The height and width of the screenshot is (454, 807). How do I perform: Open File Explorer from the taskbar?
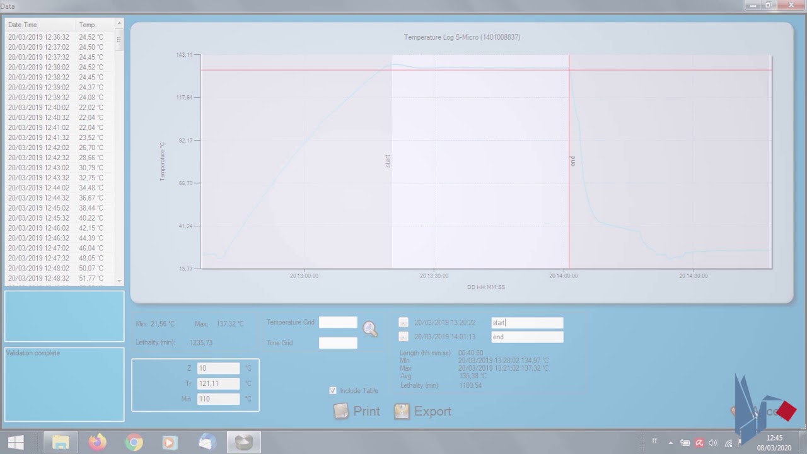(x=61, y=443)
